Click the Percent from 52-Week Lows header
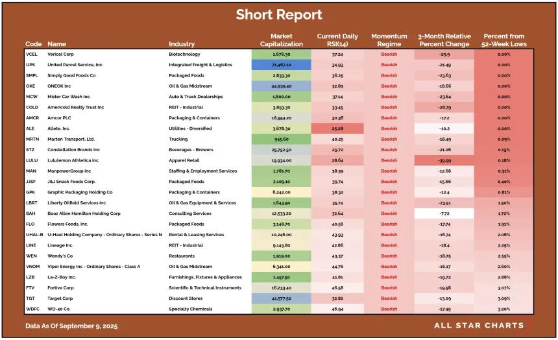Image resolution: width=558 pixels, height=340 pixels. (x=504, y=40)
